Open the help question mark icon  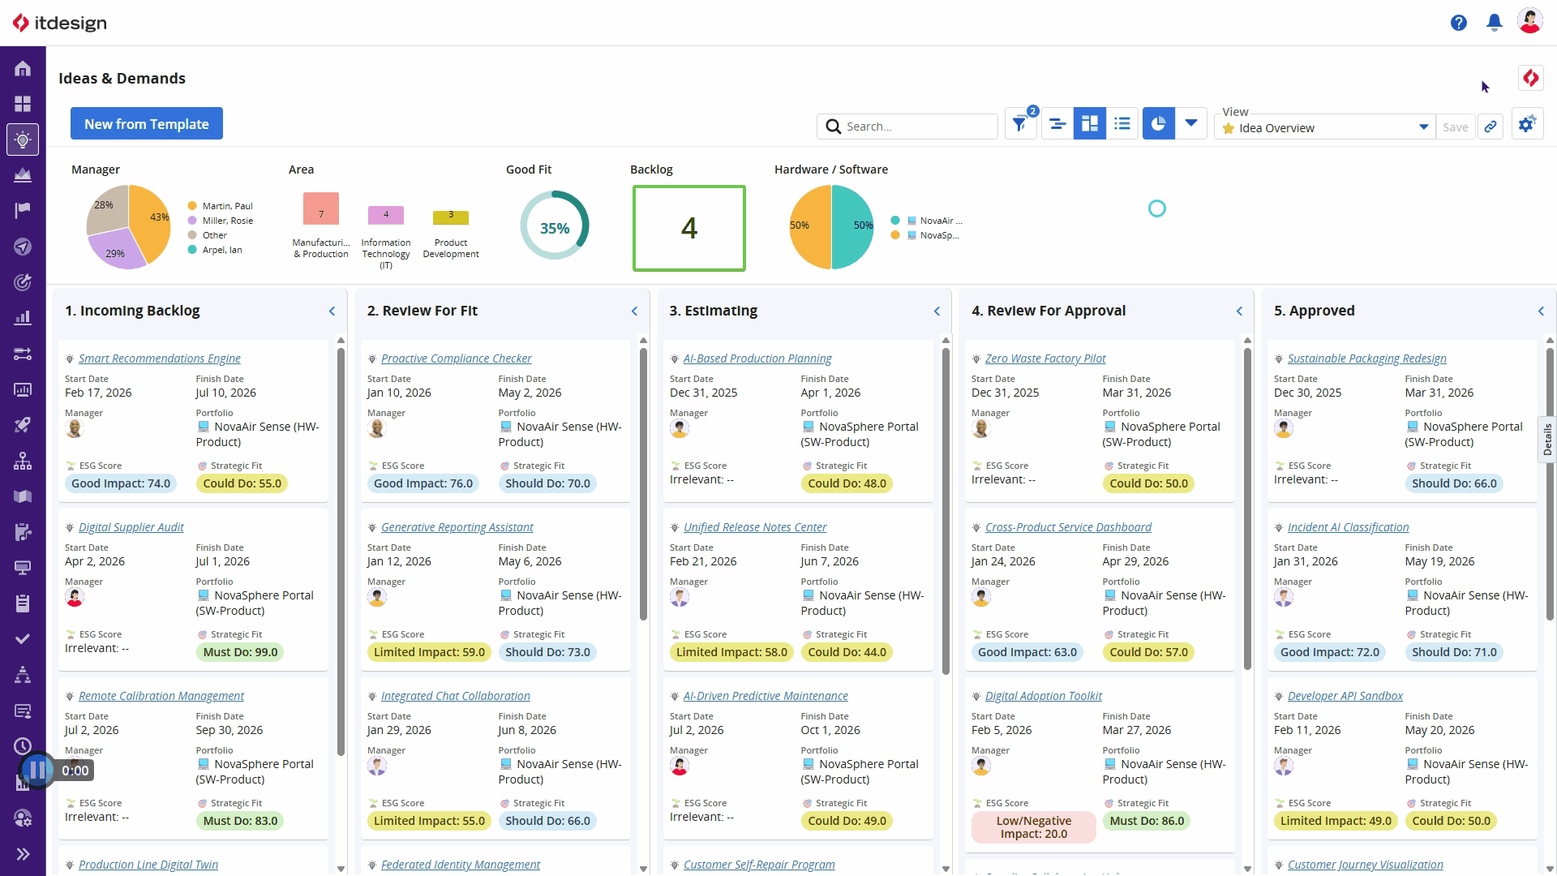point(1459,23)
